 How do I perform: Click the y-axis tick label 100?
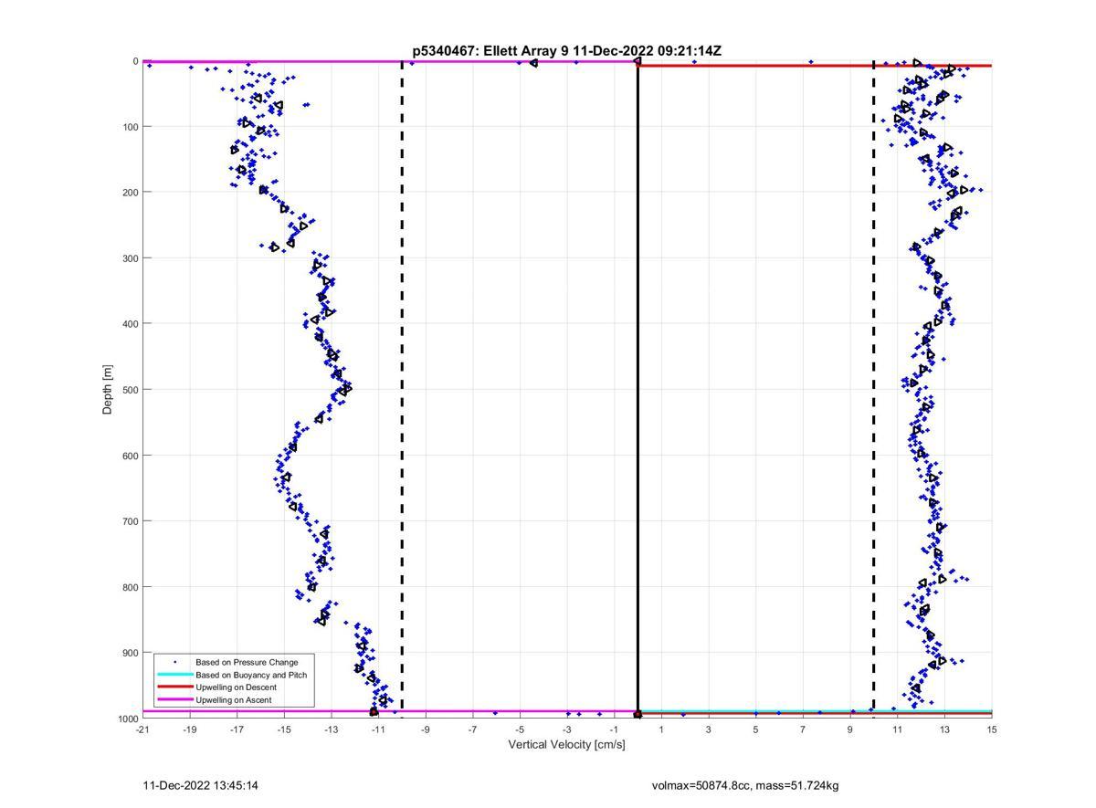(129, 126)
